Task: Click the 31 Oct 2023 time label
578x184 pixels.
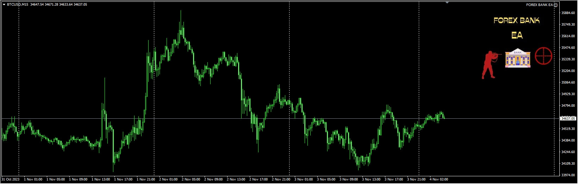Action: pyautogui.click(x=11, y=179)
